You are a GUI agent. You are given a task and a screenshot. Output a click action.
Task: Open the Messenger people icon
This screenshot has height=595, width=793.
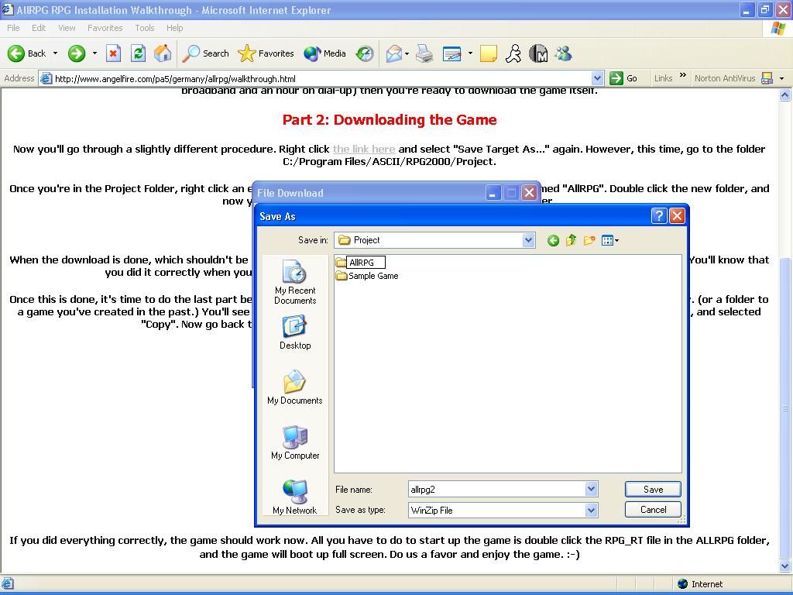pyautogui.click(x=564, y=53)
